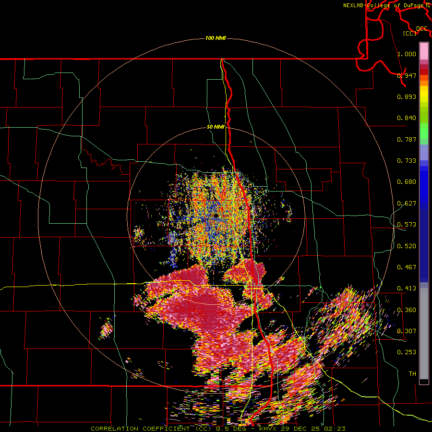Image resolution: width=432 pixels, height=432 pixels.
Task: Click the 0.467 scale value
Action: (407, 267)
